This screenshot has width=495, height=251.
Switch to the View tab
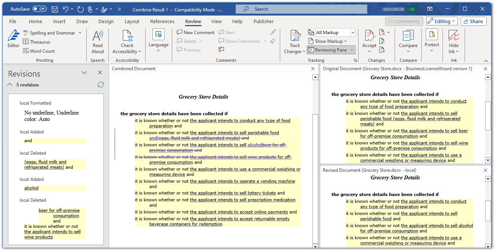click(x=216, y=22)
